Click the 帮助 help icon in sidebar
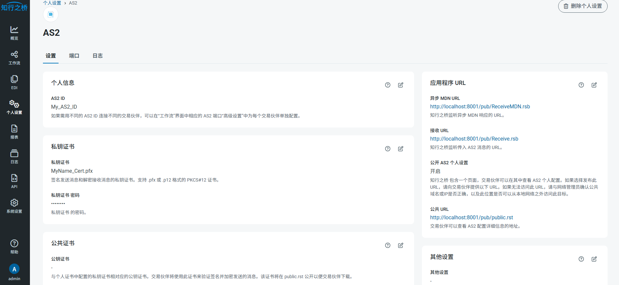This screenshot has width=619, height=285. click(x=14, y=247)
